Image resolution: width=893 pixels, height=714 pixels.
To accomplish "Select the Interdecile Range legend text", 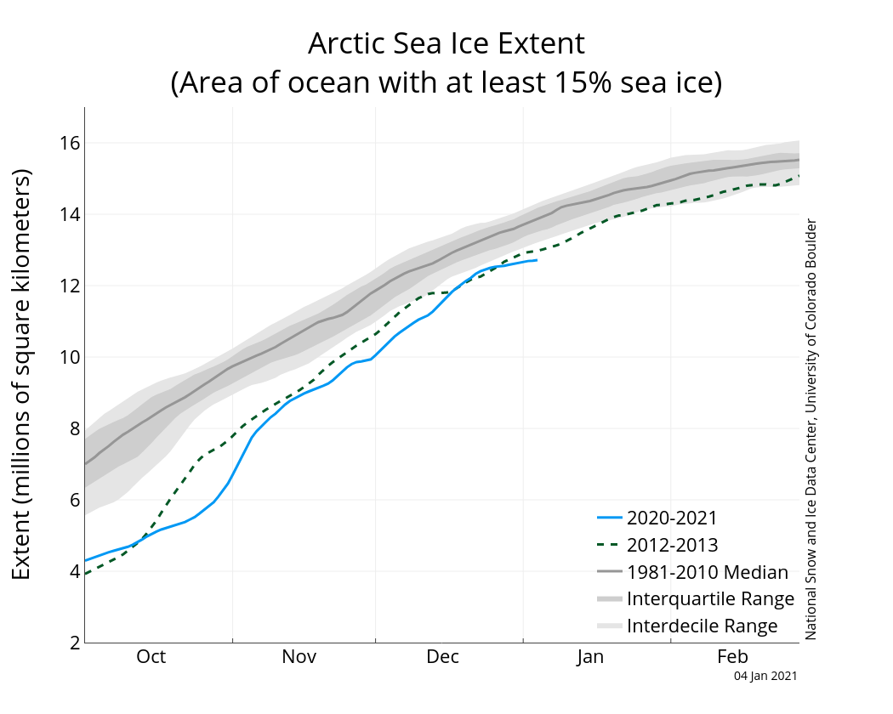I will 702,626.
